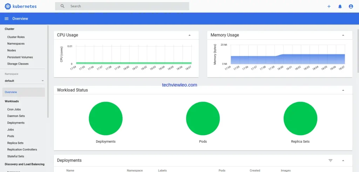Click Discovery and Load Balancing heading
359x172 pixels.
(x=25, y=164)
